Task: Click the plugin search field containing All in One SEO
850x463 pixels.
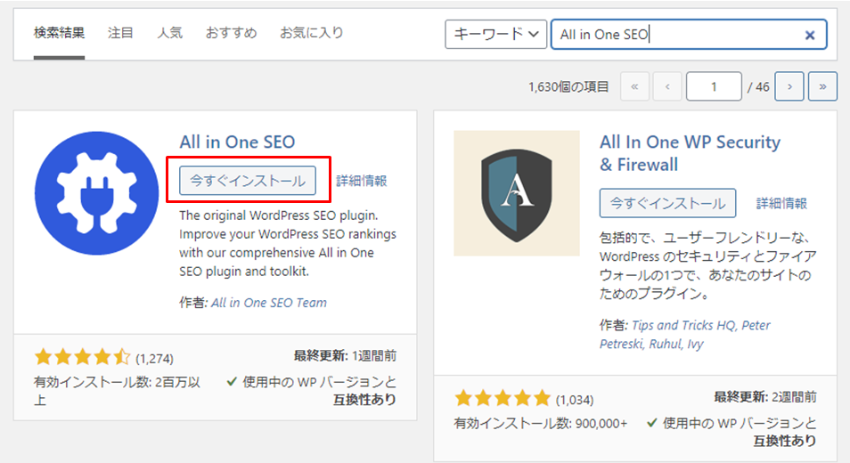Action: pos(689,35)
